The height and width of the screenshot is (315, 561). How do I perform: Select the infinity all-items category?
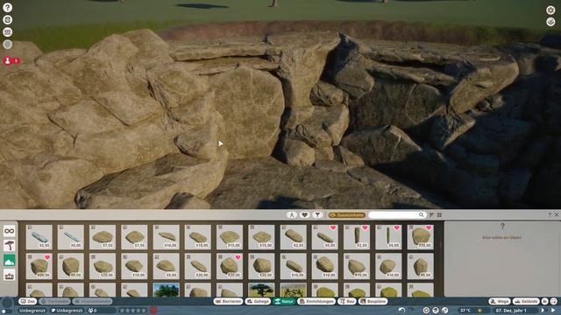(10, 231)
